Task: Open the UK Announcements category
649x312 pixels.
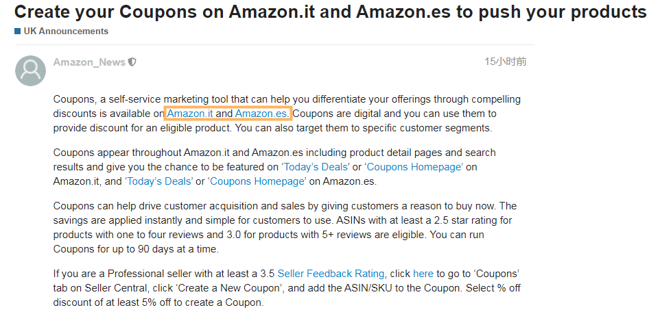Action: click(67, 31)
